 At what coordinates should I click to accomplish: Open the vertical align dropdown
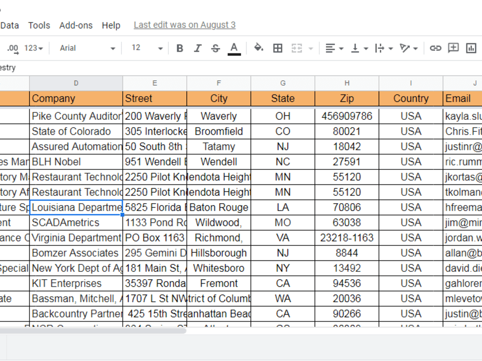pyautogui.click(x=360, y=48)
